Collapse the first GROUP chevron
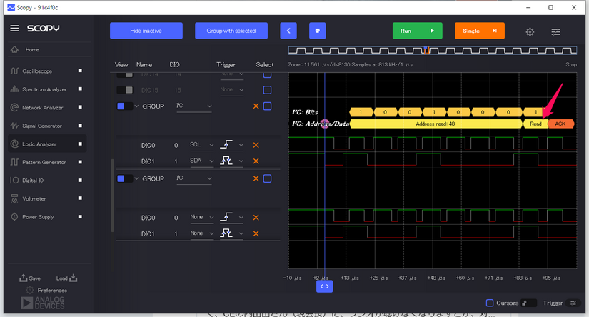 click(x=136, y=106)
